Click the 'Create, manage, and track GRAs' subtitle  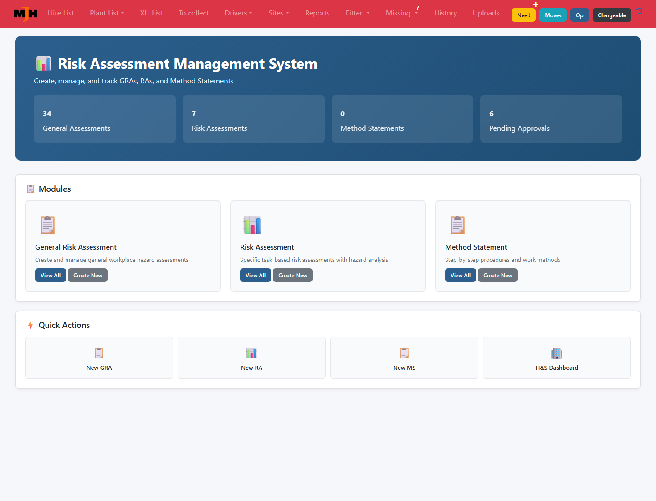click(x=133, y=81)
